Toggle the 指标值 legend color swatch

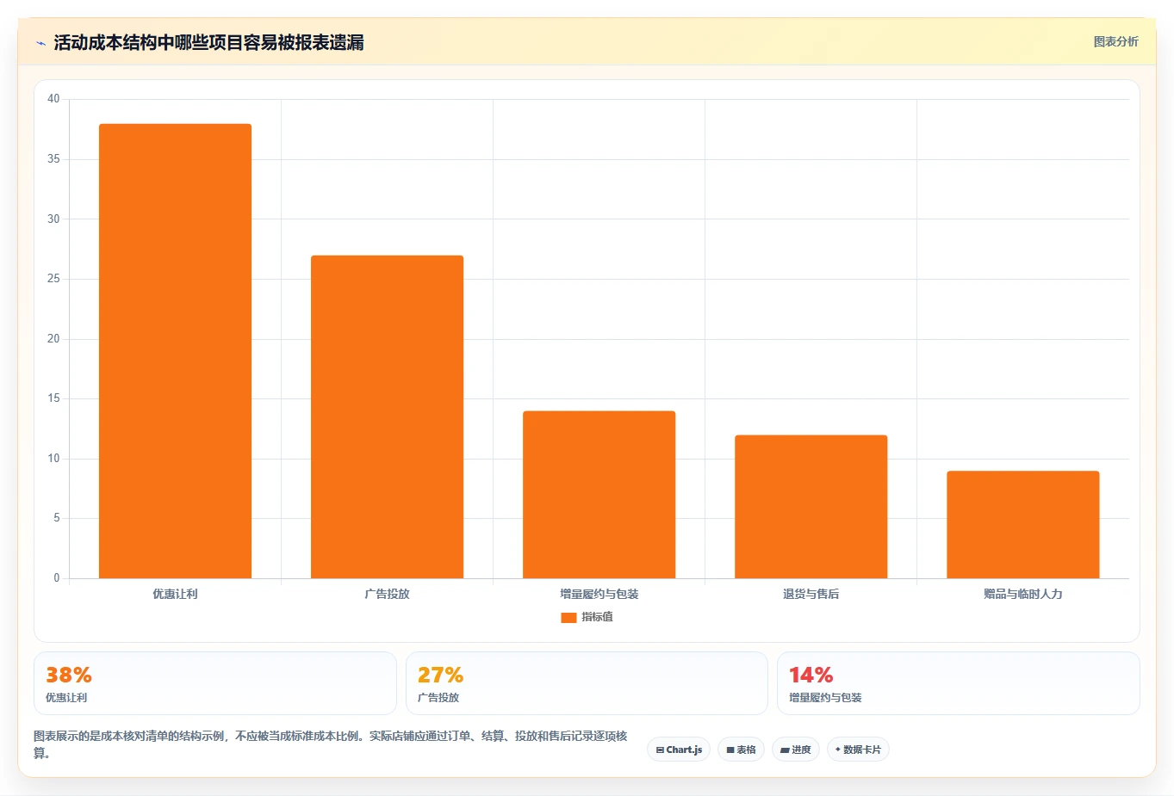coord(568,617)
